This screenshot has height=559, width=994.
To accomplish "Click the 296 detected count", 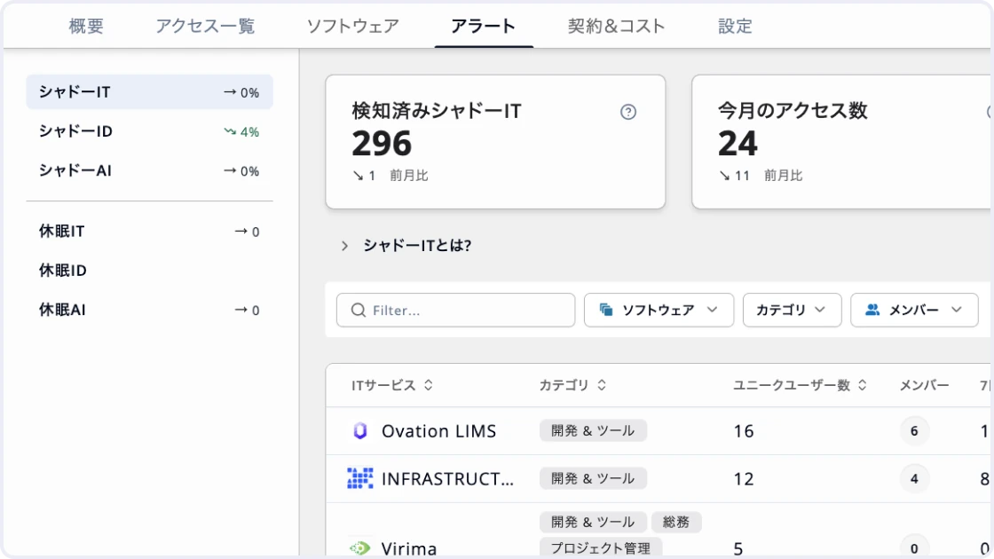I will [382, 143].
